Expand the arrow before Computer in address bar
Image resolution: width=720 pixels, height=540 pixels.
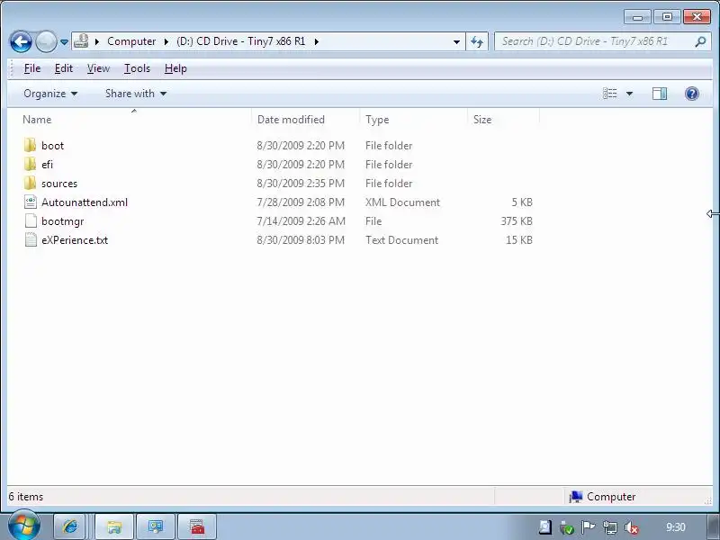[97, 41]
